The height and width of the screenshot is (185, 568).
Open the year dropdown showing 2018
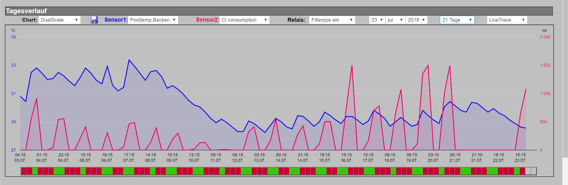416,20
